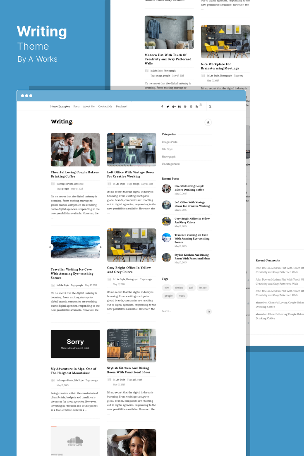Open Traveller Visiting Ice Cave post title
Screen dimensions: 304x456
click(72, 274)
